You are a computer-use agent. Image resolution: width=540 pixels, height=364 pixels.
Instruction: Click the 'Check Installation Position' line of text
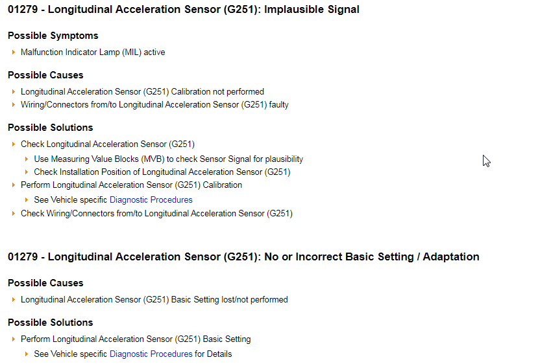[x=162, y=172]
